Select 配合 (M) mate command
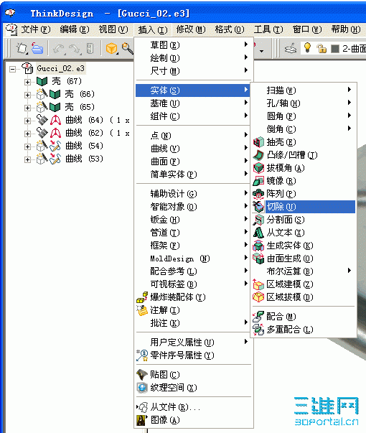The height and width of the screenshot is (433, 366). 304,317
